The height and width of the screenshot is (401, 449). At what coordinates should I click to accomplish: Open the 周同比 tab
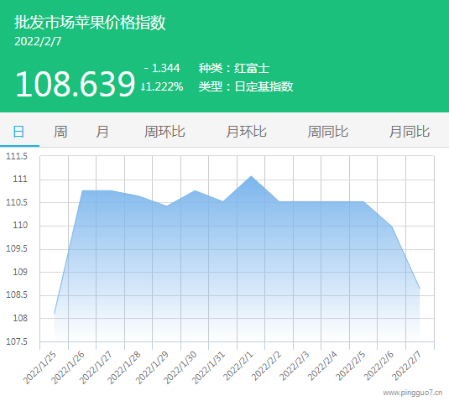tap(328, 132)
